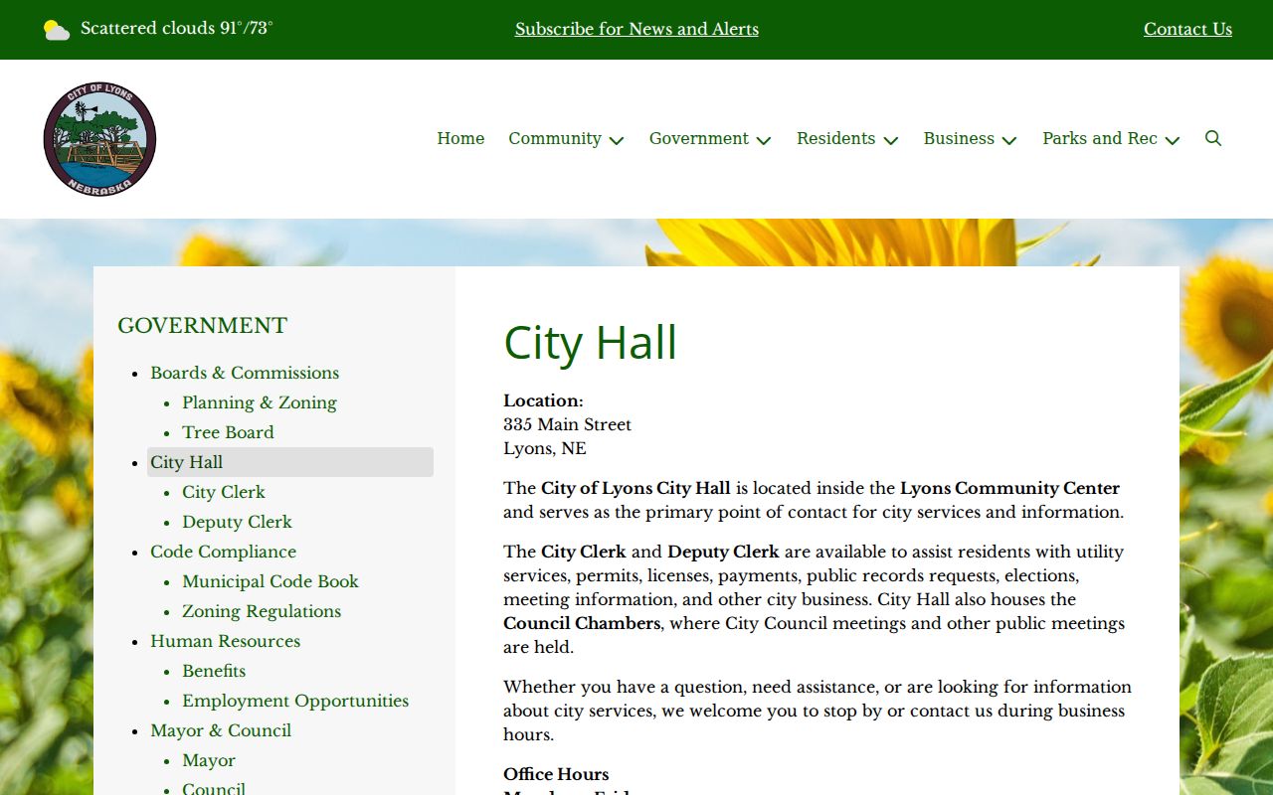Expand the Government menu chevron
The width and height of the screenshot is (1273, 795).
[x=764, y=140]
